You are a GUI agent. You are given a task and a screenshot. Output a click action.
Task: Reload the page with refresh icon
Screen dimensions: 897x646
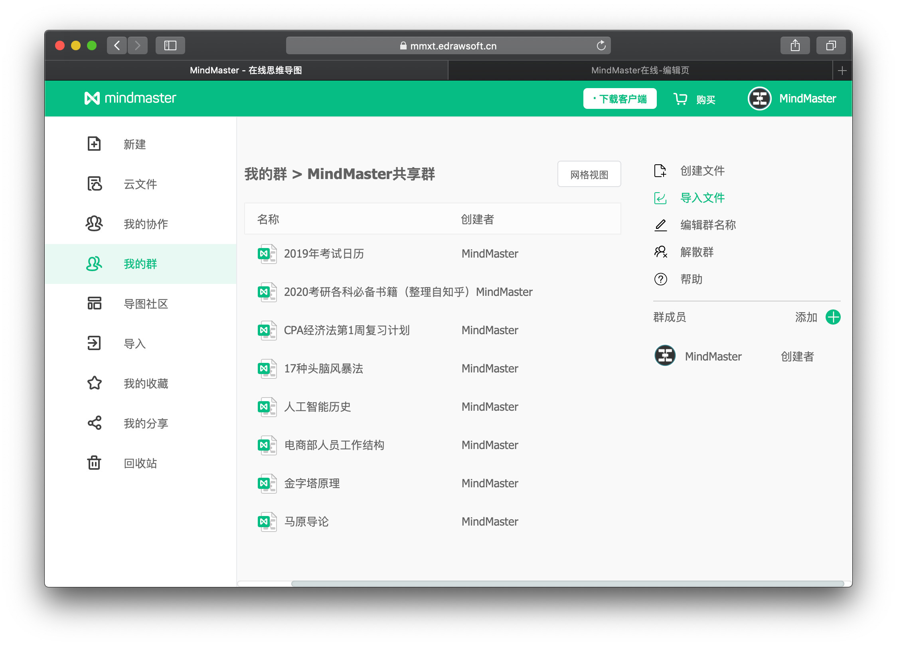point(601,45)
